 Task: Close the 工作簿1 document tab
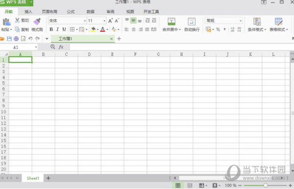click(111, 39)
